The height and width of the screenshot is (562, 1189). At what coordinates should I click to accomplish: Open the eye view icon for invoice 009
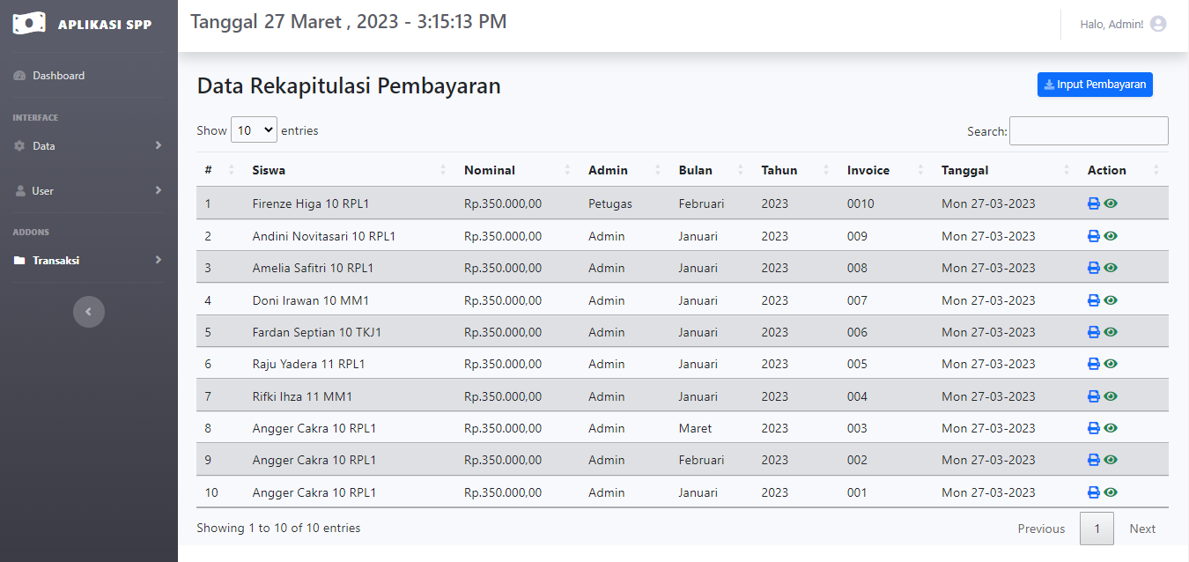point(1111,235)
